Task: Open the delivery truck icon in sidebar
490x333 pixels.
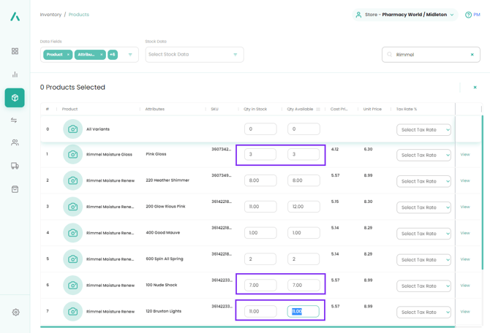Action: point(15,166)
